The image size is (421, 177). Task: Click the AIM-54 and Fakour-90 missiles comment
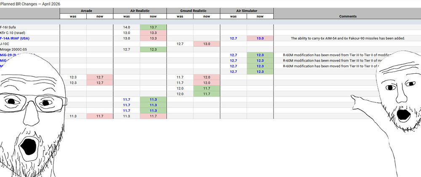[348, 38]
